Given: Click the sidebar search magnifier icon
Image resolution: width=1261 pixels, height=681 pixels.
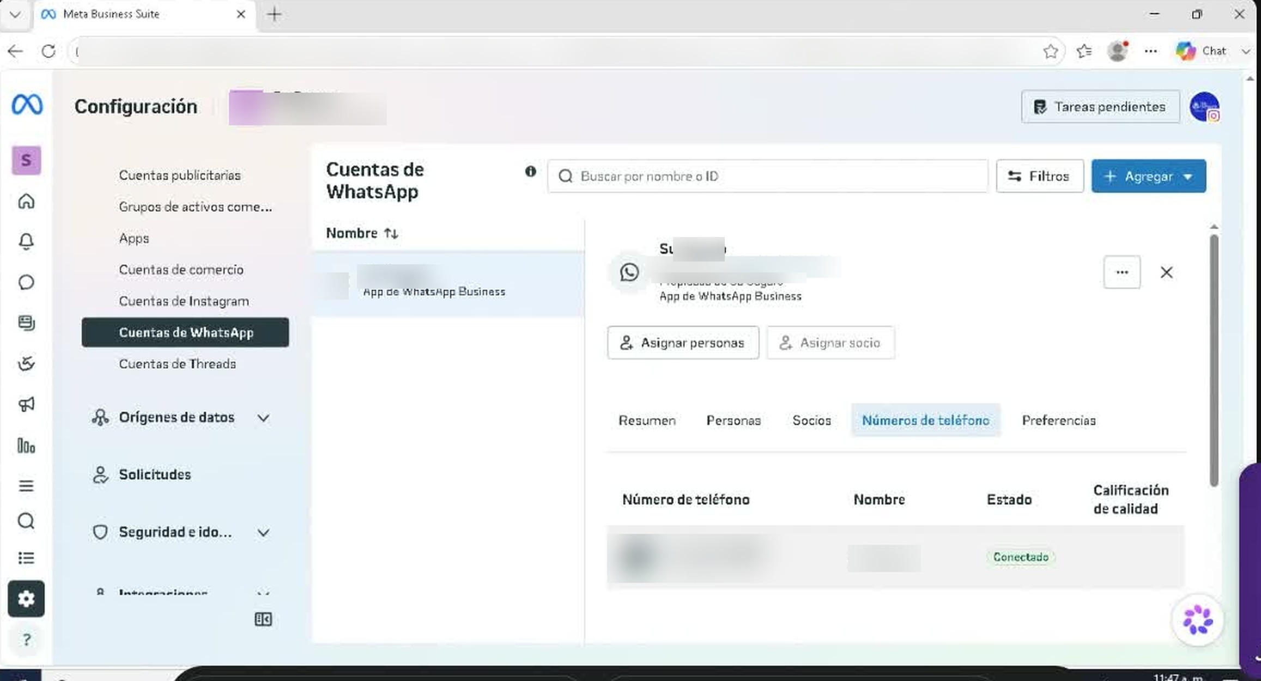Looking at the screenshot, I should tap(26, 521).
